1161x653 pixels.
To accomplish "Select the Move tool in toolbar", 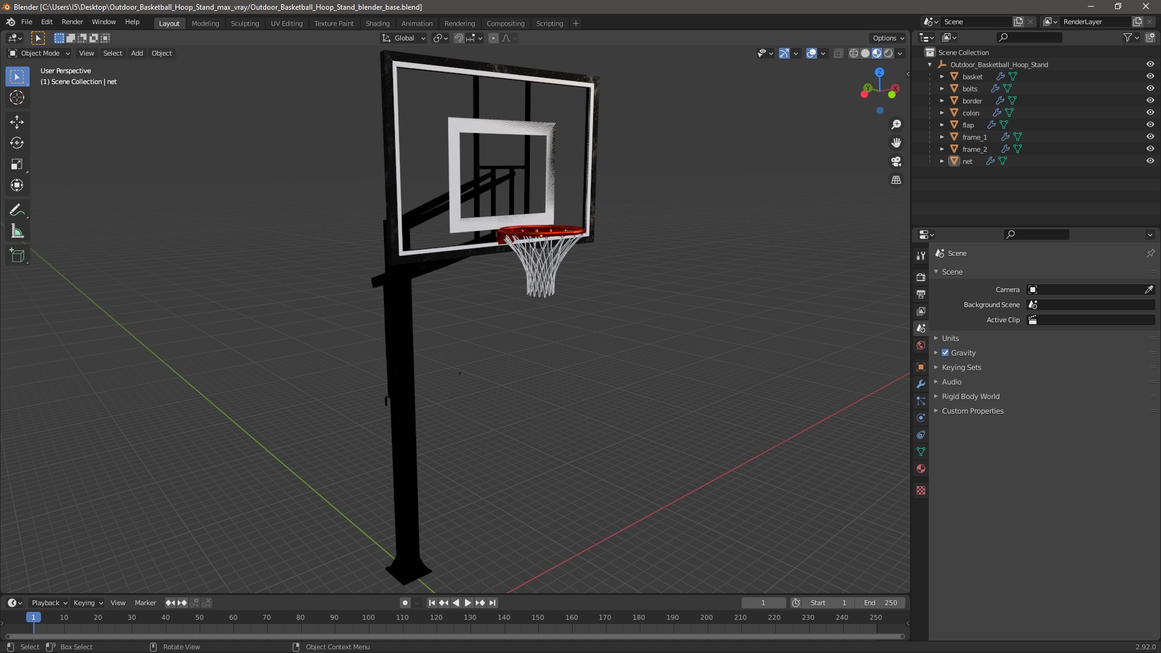I will pos(17,121).
